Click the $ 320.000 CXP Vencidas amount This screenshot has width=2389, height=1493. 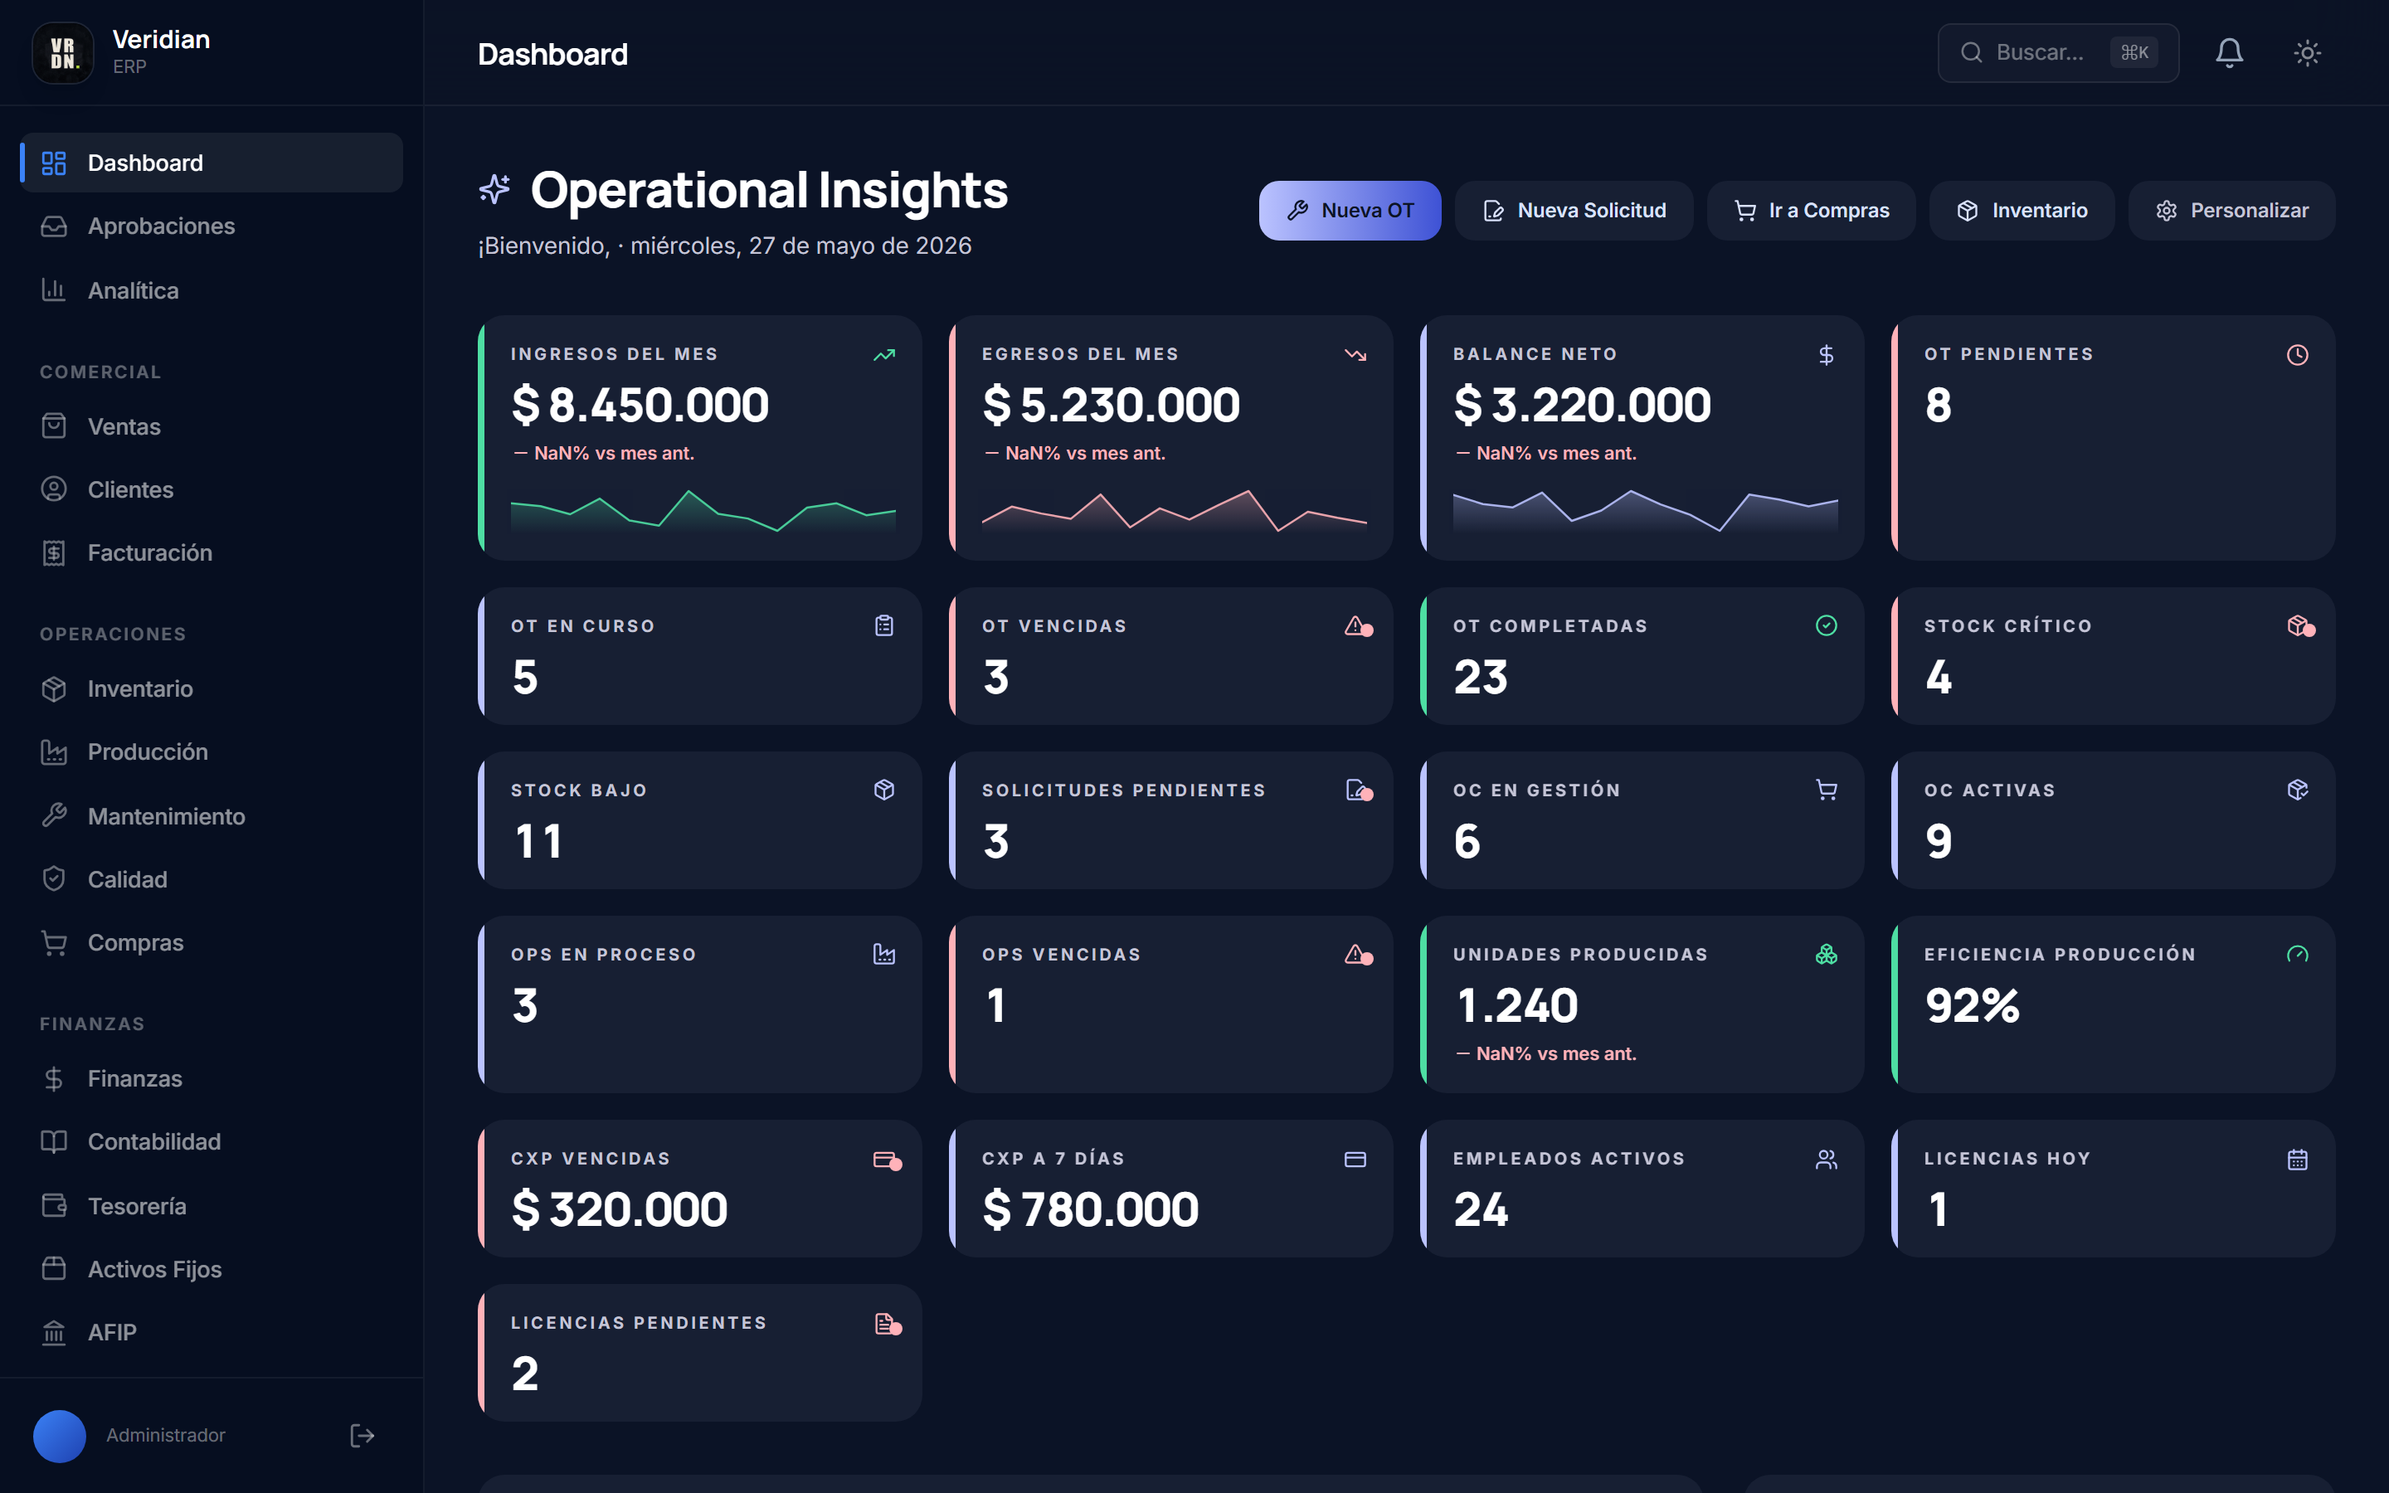point(619,1209)
